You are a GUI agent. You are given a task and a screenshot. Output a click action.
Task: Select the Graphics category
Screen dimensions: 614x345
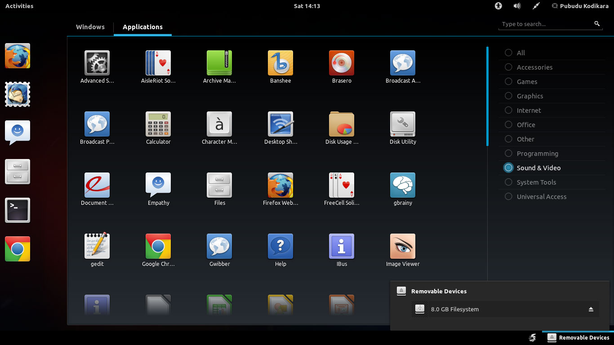tap(552, 96)
